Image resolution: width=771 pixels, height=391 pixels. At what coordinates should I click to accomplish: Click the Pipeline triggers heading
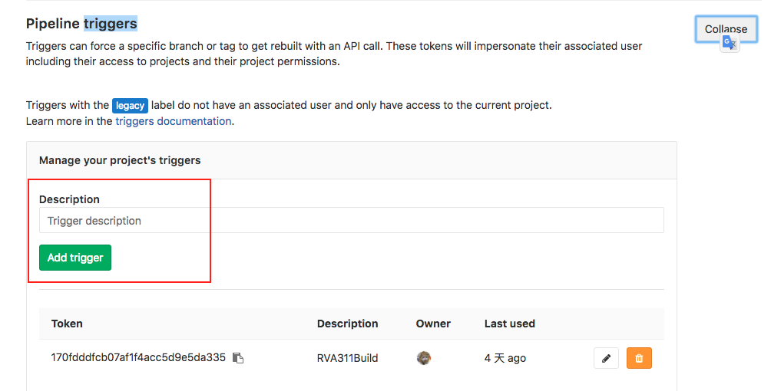[x=81, y=24]
